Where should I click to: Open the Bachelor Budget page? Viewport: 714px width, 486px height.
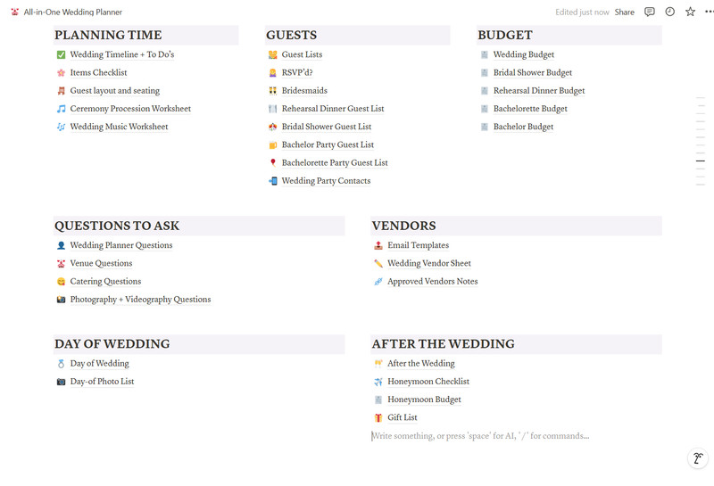(x=523, y=127)
